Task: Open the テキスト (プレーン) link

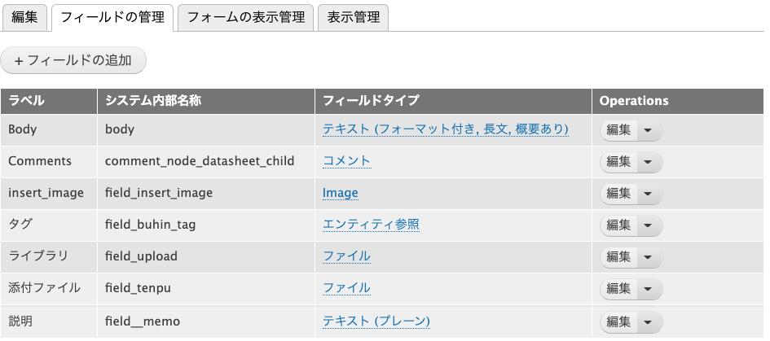Action: 376,321
